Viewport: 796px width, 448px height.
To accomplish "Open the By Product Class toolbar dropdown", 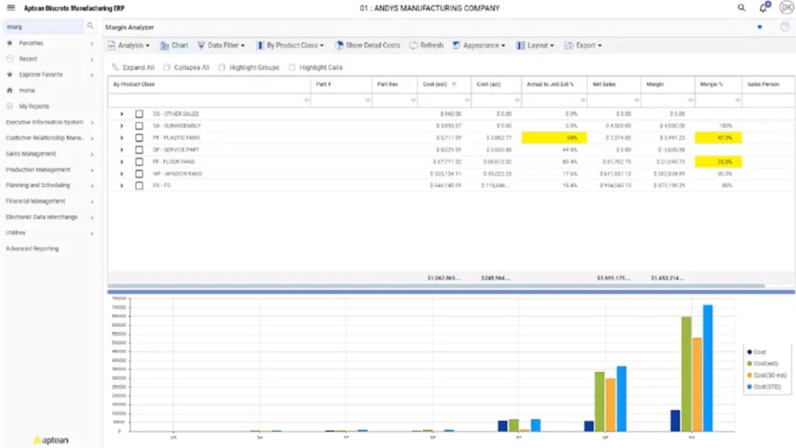I will click(290, 46).
